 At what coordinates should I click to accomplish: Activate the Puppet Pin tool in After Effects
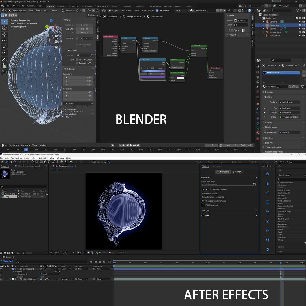pyautogui.click(x=71, y=162)
